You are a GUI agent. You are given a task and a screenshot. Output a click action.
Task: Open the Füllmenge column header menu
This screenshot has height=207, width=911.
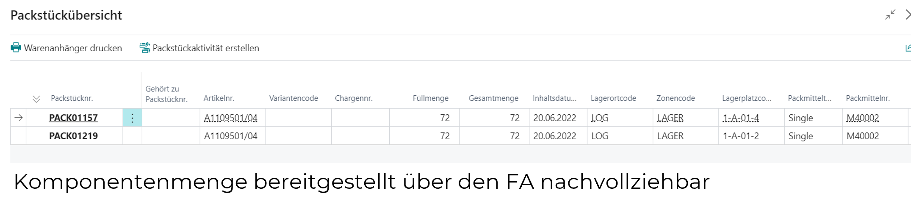point(430,98)
